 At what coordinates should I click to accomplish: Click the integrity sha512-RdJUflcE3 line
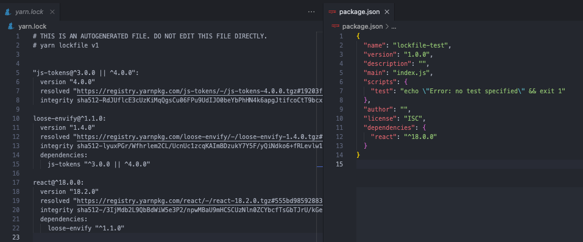point(182,100)
